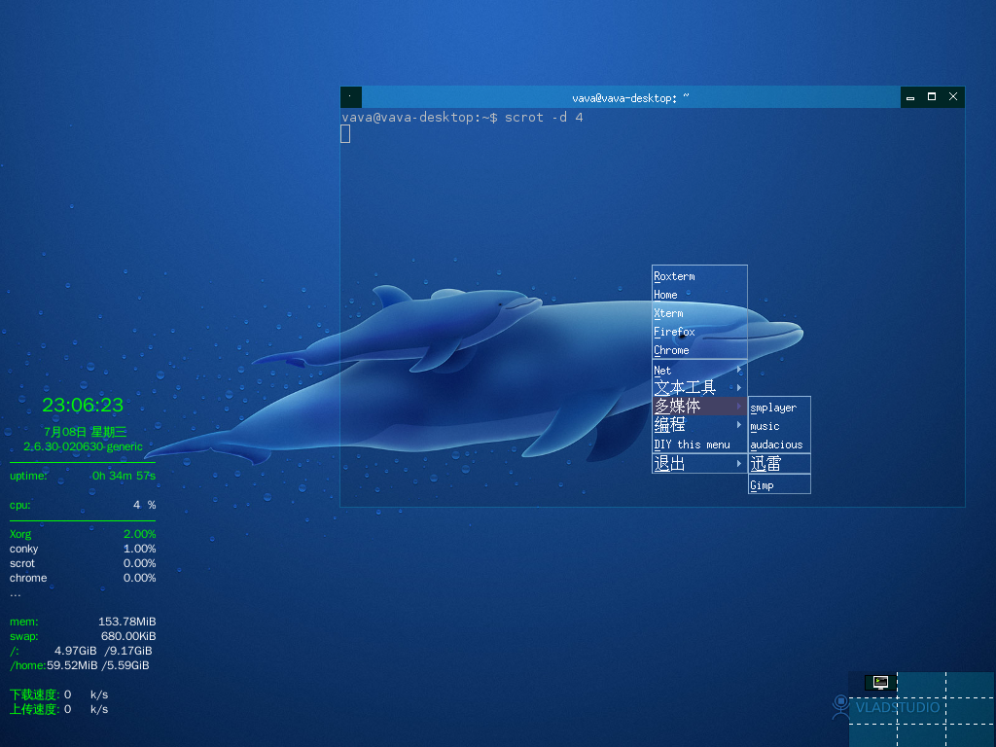The width and height of the screenshot is (996, 747).
Task: Open Home from the desktop menu
Action: pos(699,295)
